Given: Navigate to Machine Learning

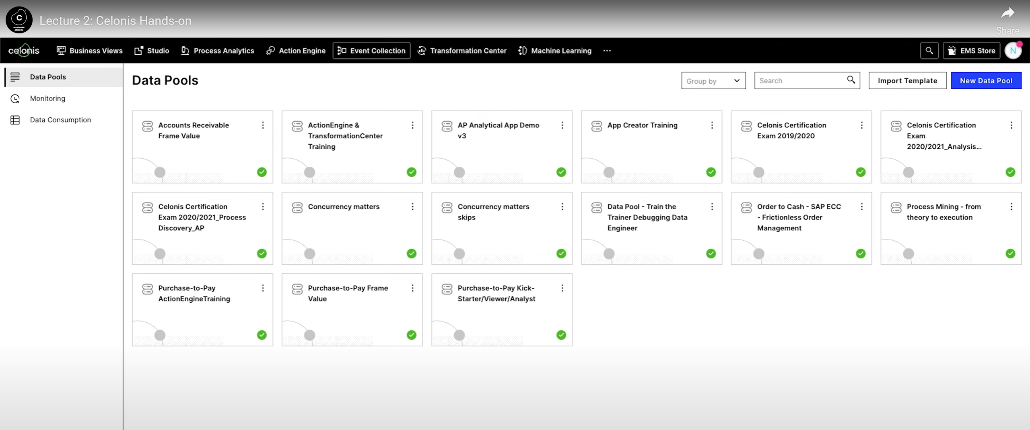Looking at the screenshot, I should tap(555, 51).
